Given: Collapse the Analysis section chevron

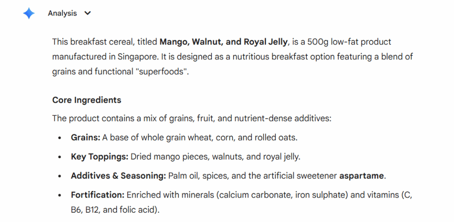Looking at the screenshot, I should pyautogui.click(x=87, y=13).
